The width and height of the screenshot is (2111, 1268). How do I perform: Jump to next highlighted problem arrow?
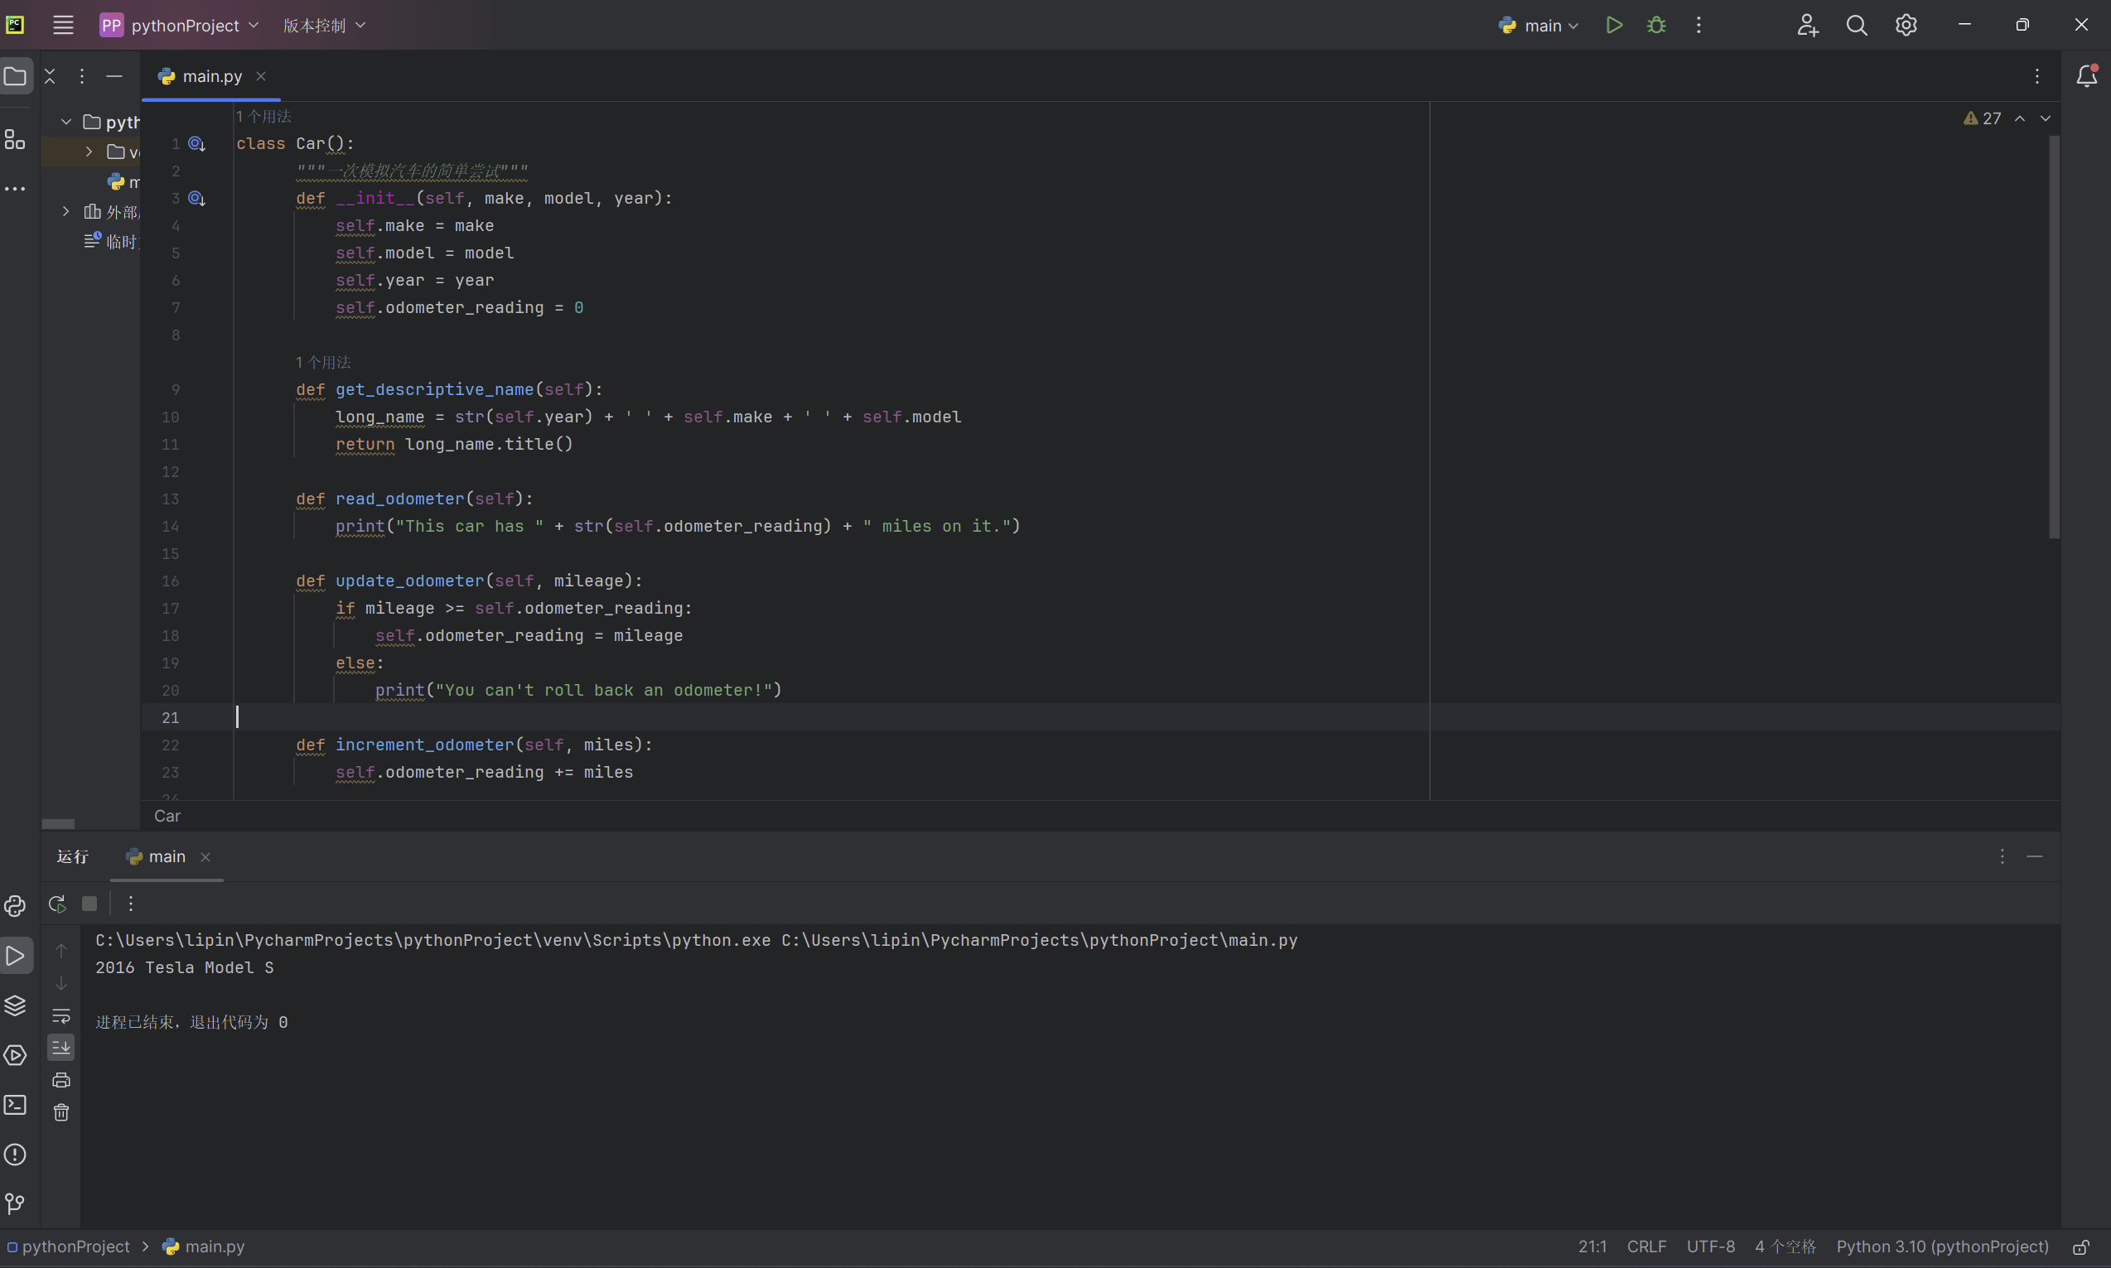[2046, 118]
